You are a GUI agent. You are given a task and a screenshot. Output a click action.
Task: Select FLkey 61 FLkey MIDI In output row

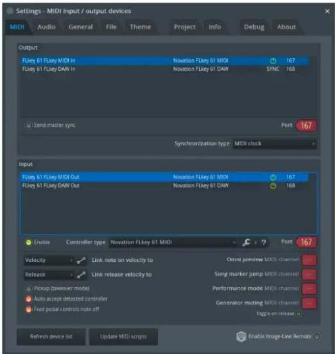[x=164, y=61]
